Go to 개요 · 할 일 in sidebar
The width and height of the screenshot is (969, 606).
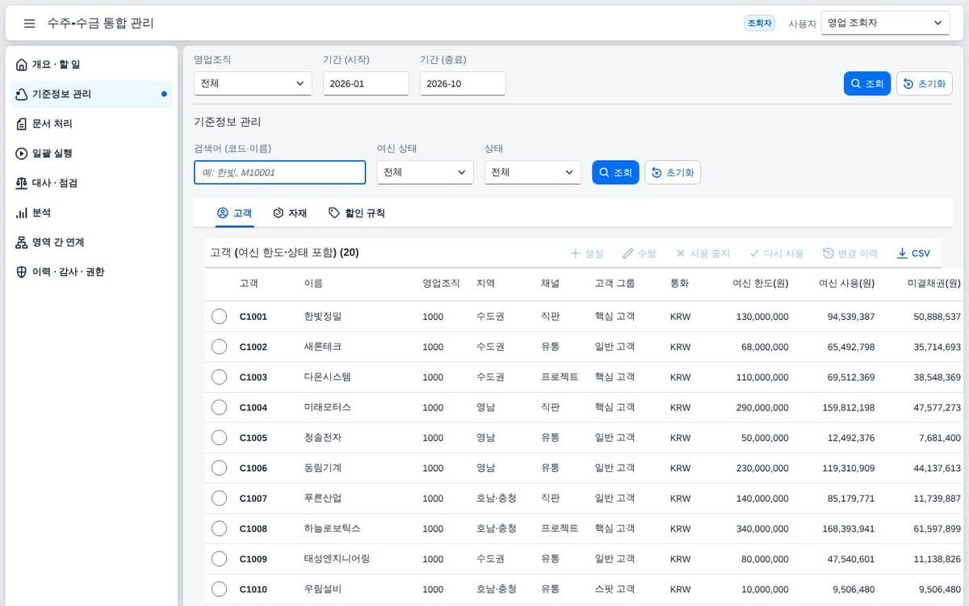tap(91, 65)
